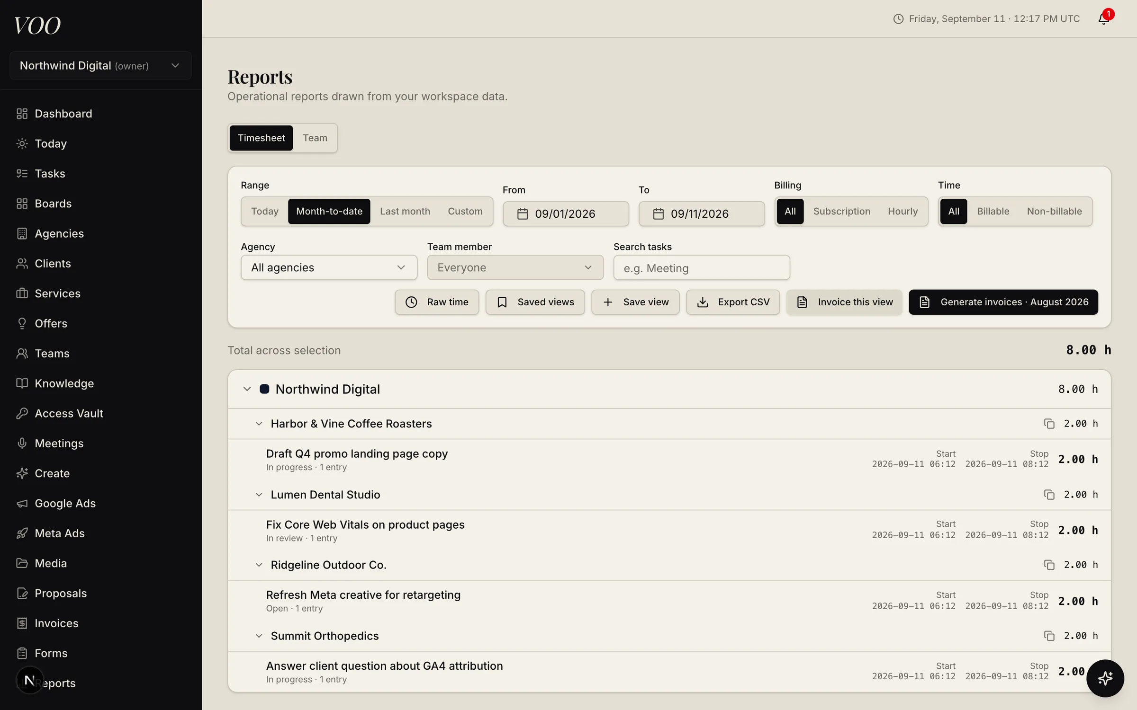This screenshot has width=1137, height=710.
Task: Open the Northwind Digital workspace switcher
Action: (x=100, y=65)
